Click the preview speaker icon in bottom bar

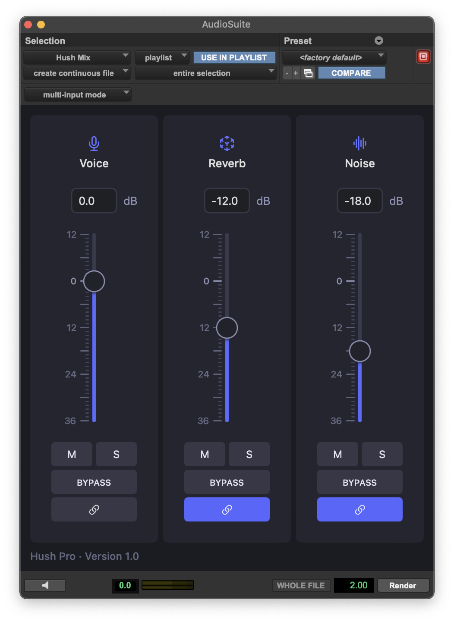click(x=44, y=585)
